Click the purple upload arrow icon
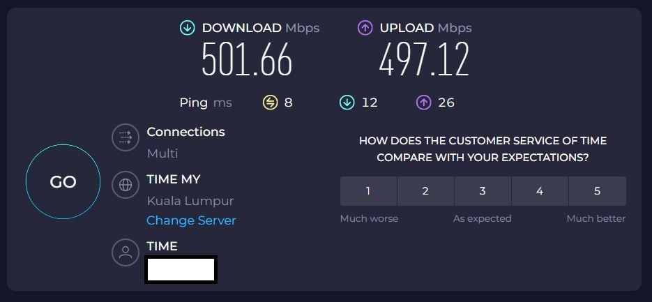The height and width of the screenshot is (302, 652). click(x=365, y=29)
